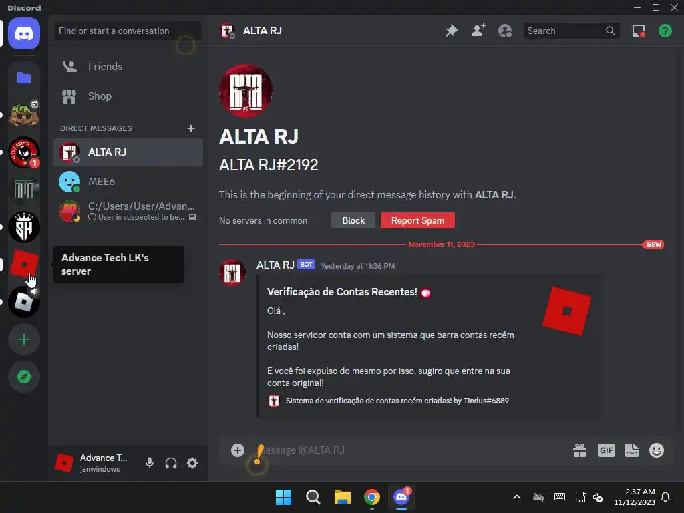Open the Minecraft-style server with calendar badge
The height and width of the screenshot is (513, 684).
point(24,115)
